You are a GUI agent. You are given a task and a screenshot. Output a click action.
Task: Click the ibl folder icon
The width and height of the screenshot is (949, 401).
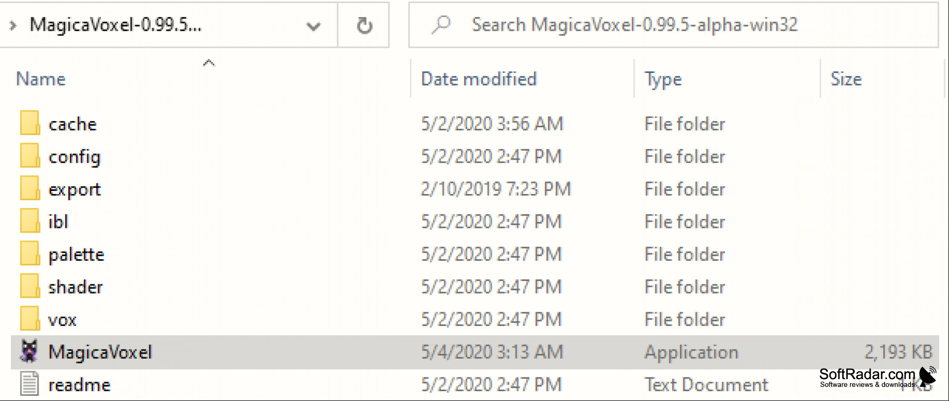tap(30, 221)
